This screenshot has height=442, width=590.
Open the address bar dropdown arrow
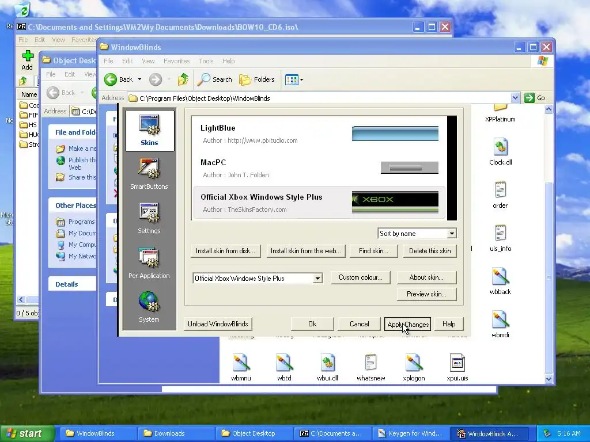515,98
